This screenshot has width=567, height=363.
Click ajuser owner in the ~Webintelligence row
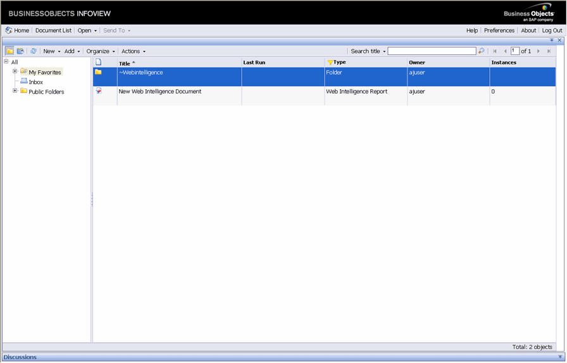tap(417, 72)
